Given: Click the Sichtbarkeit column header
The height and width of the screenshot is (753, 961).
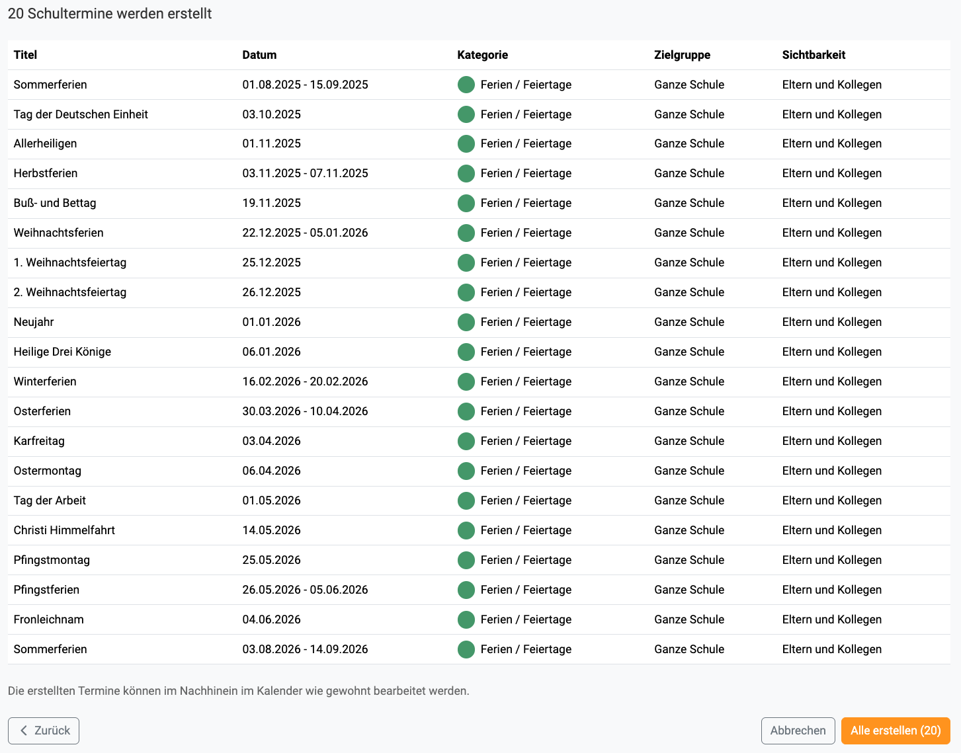Looking at the screenshot, I should point(814,55).
